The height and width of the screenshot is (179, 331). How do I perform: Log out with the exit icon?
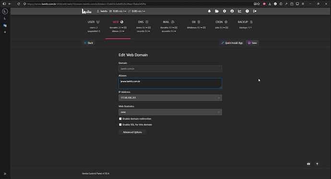(255, 11)
